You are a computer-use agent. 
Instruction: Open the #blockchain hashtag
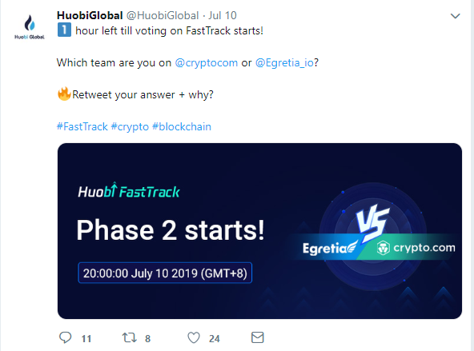pyautogui.click(x=182, y=127)
